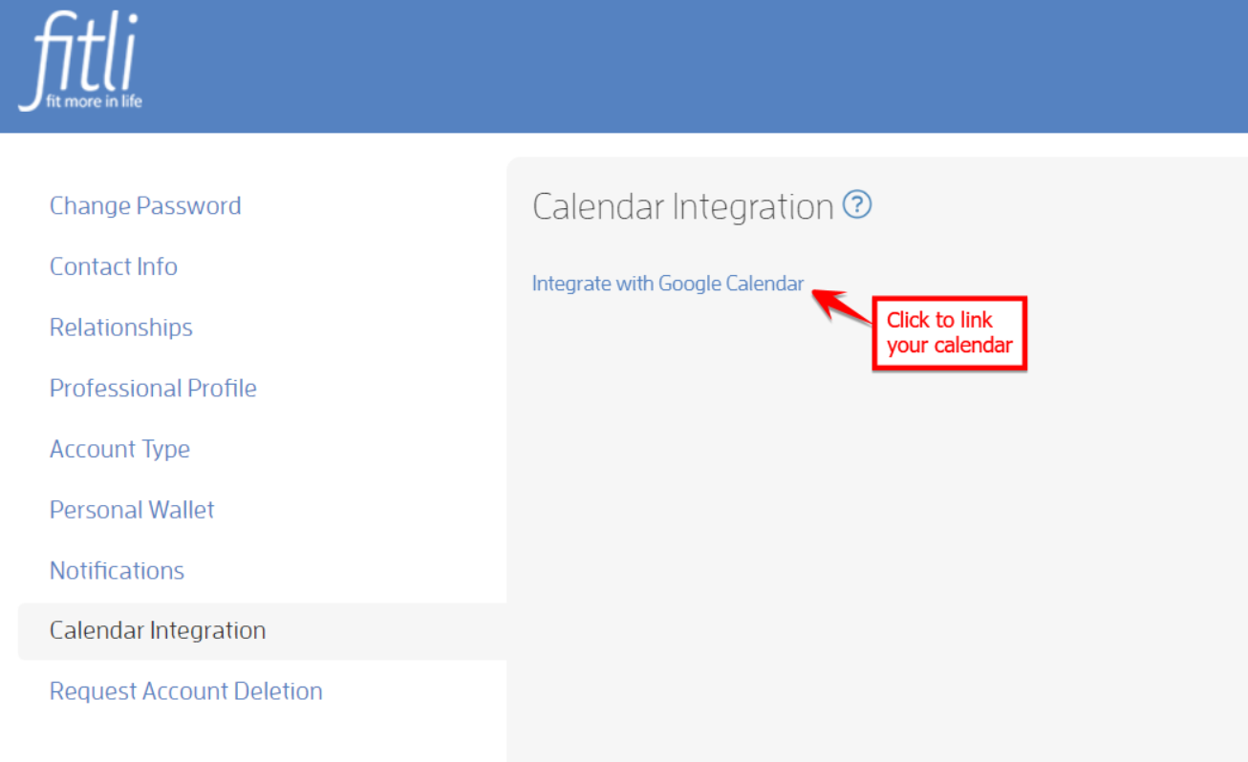Open Request Account Deletion page
Image resolution: width=1248 pixels, height=762 pixels.
pos(186,691)
